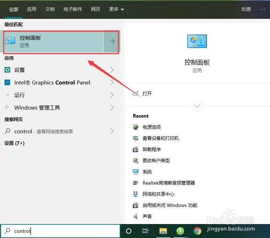Click the Windows 管理工具 icon
Viewport: 270px width, 238px height.
point(7,107)
